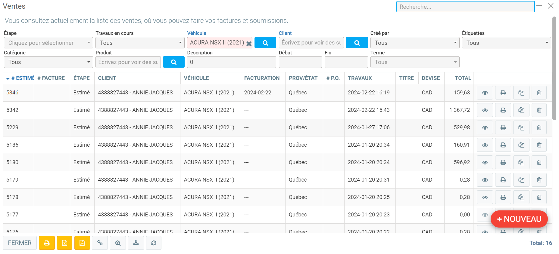The height and width of the screenshot is (254, 559).
Task: Click the yellow print button in bottom toolbar
Action: pos(47,243)
